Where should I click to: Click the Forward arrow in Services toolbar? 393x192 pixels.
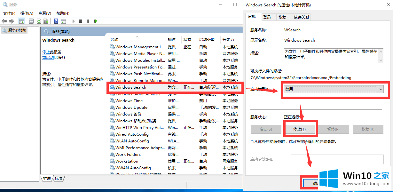[12, 21]
